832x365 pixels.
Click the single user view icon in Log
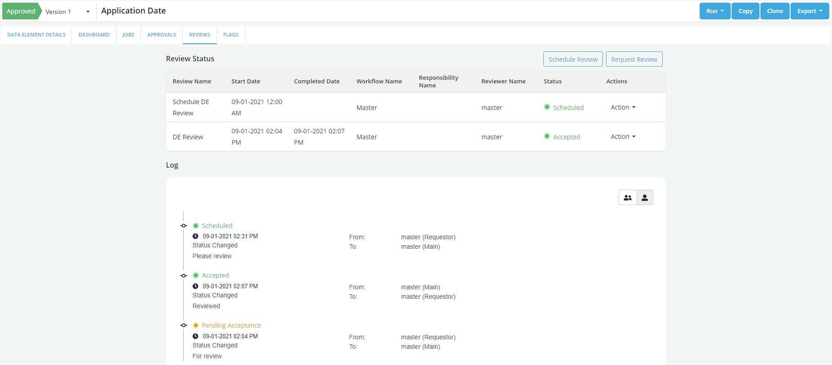[x=645, y=197]
